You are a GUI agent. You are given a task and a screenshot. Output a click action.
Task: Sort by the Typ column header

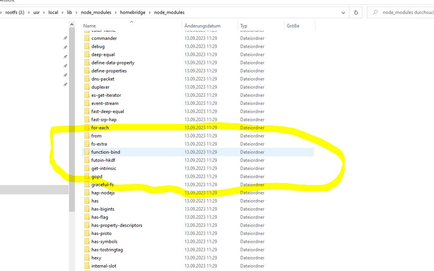244,26
